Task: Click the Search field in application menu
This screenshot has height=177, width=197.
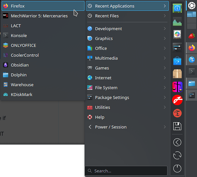Action: (x=126, y=171)
